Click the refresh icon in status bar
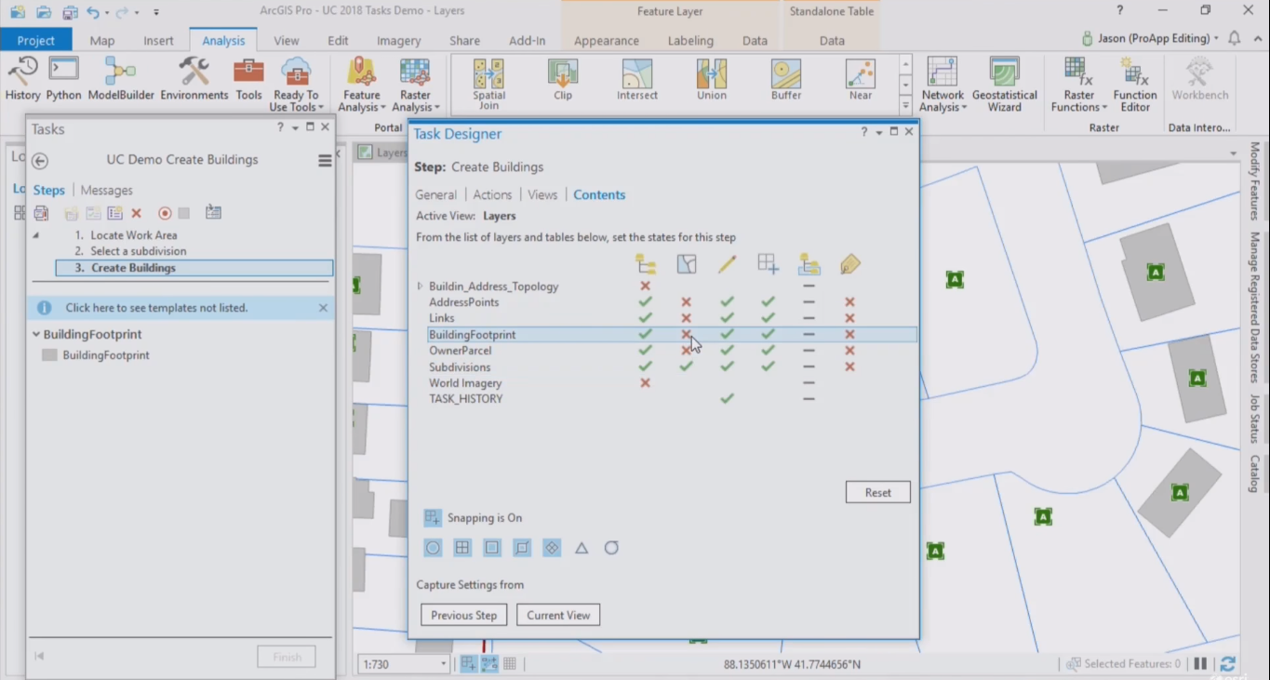Image resolution: width=1270 pixels, height=680 pixels. click(x=1228, y=664)
